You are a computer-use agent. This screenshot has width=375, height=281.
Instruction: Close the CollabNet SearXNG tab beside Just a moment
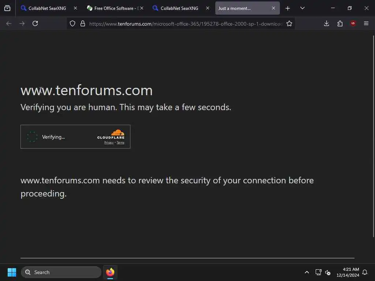click(x=208, y=8)
